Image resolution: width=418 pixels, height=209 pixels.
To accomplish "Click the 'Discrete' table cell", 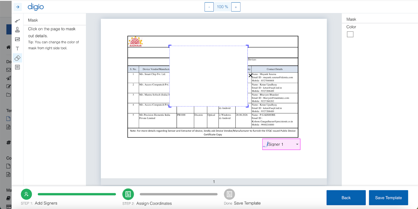I will pos(199,115).
